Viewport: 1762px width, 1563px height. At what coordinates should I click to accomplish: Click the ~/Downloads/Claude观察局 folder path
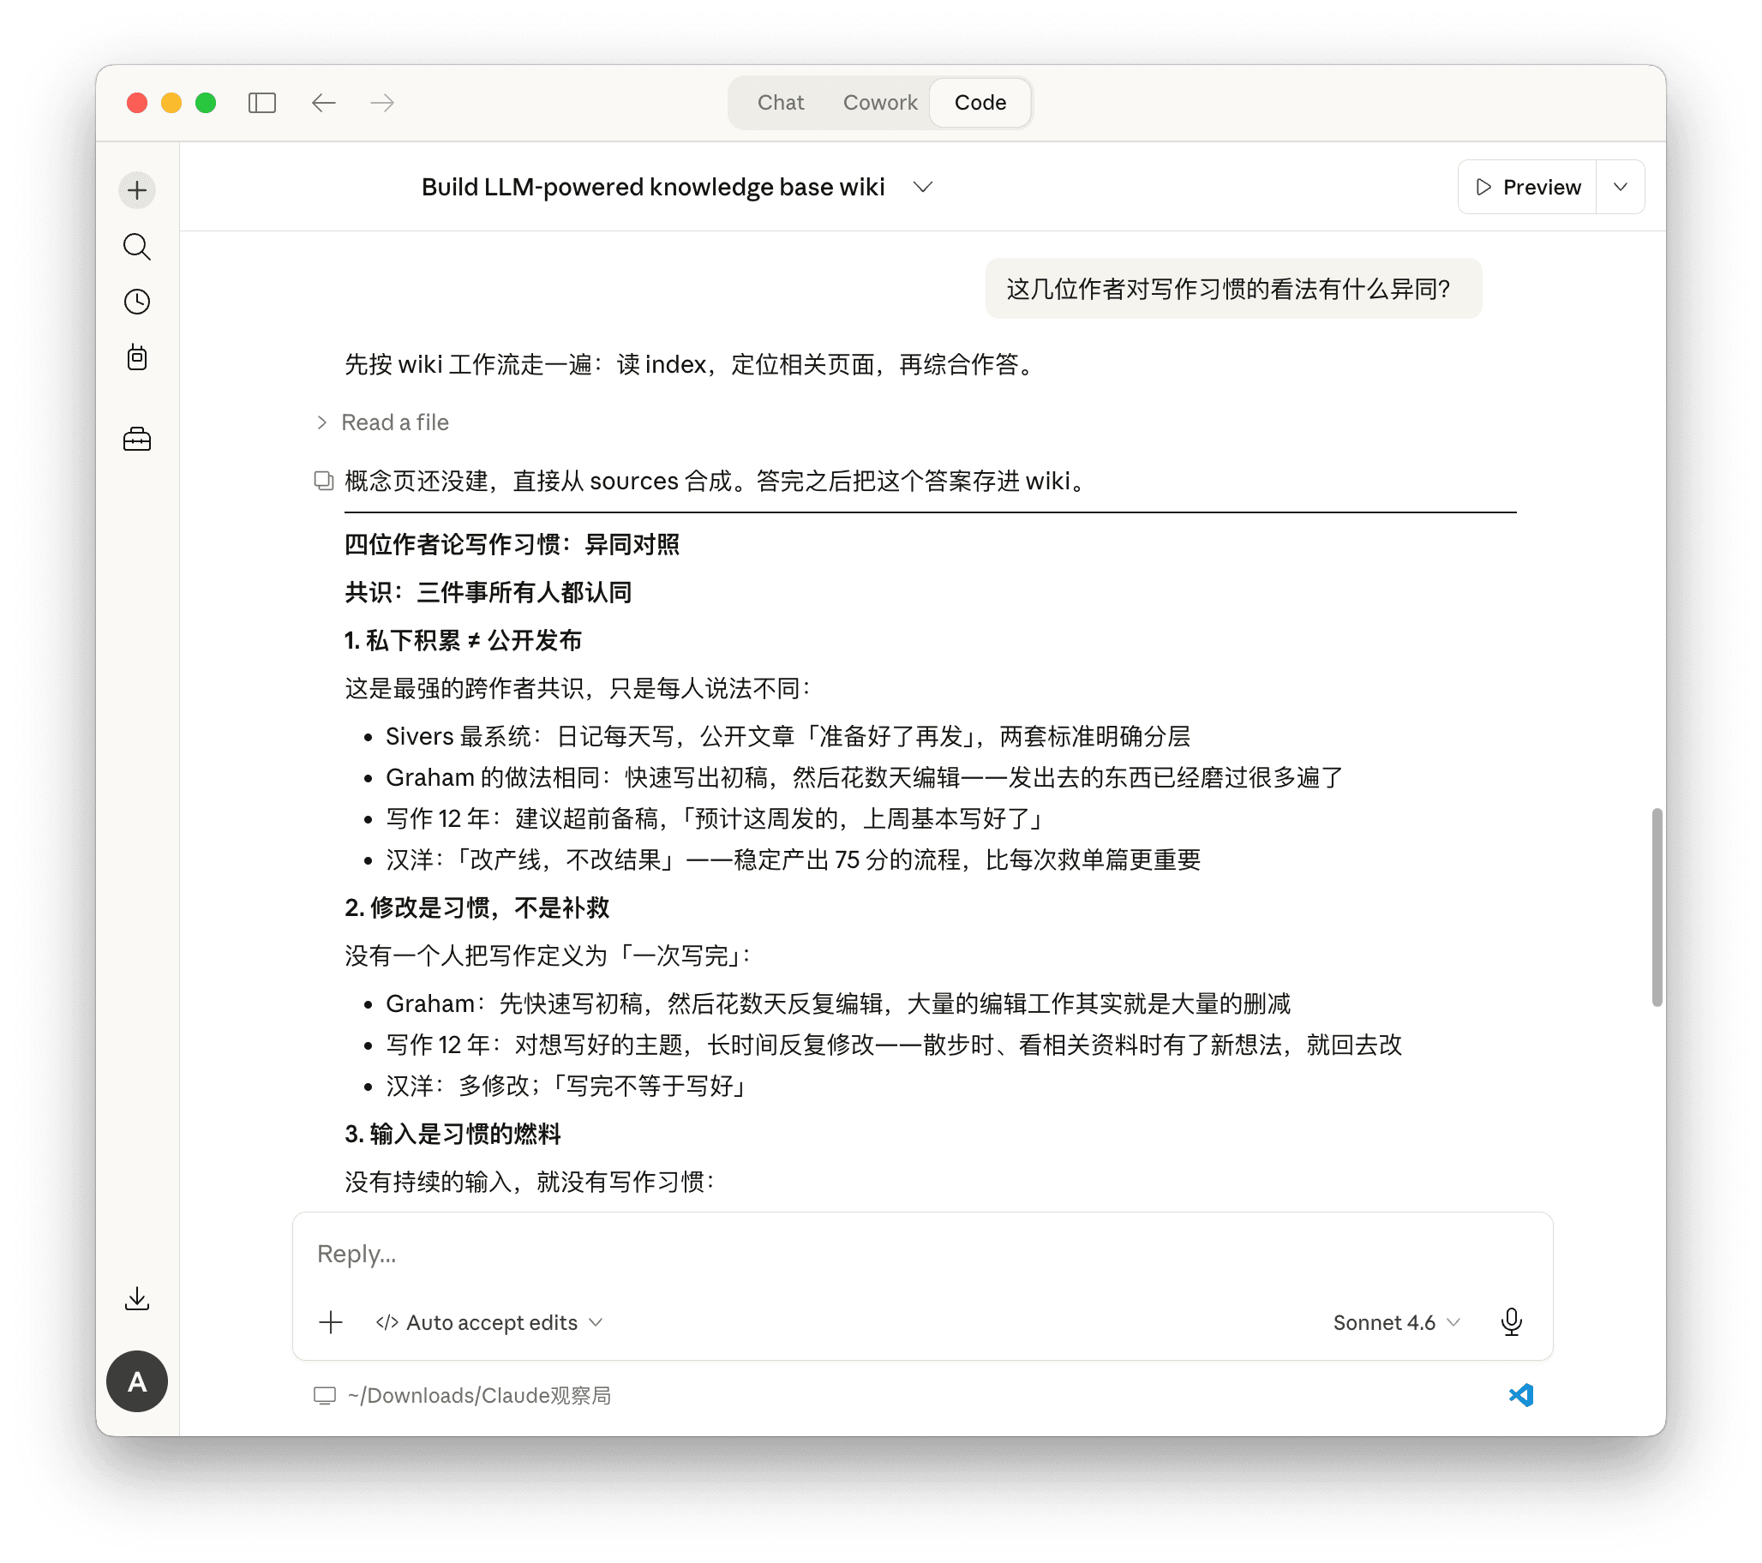tap(479, 1395)
